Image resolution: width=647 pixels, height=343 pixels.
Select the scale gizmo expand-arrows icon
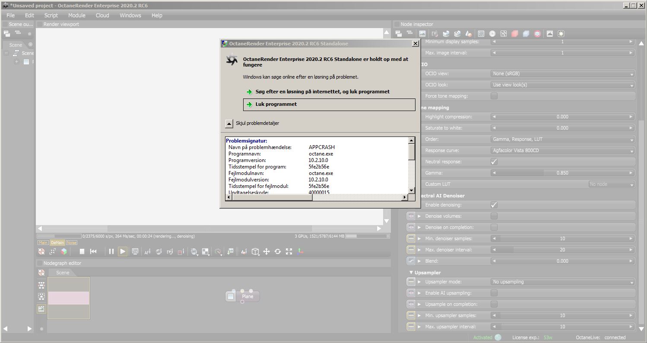point(289,251)
